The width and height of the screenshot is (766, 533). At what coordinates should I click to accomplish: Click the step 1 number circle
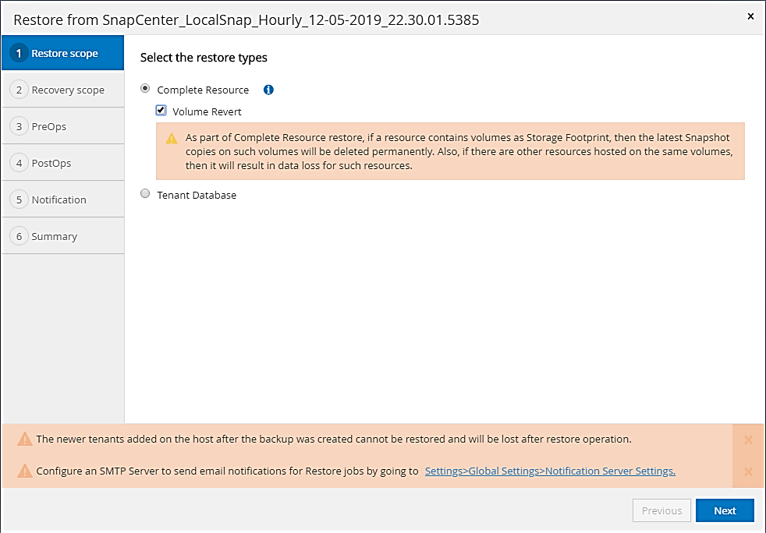19,54
